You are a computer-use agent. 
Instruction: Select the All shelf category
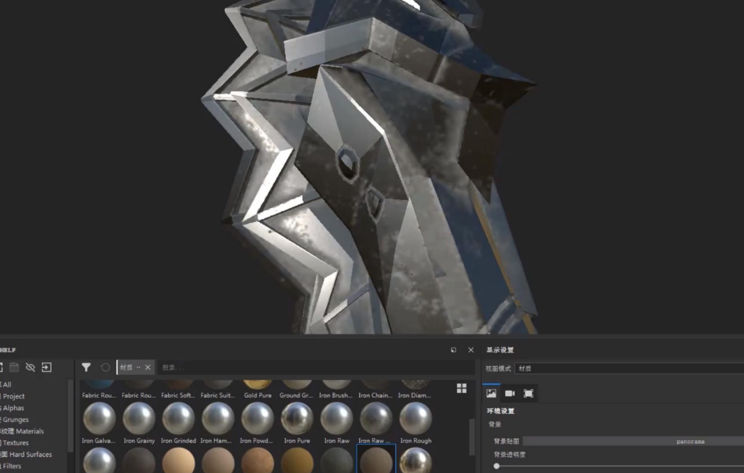(x=7, y=385)
